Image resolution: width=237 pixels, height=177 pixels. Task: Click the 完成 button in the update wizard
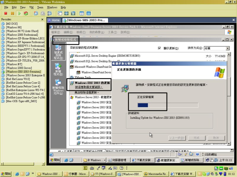[x=197, y=138]
